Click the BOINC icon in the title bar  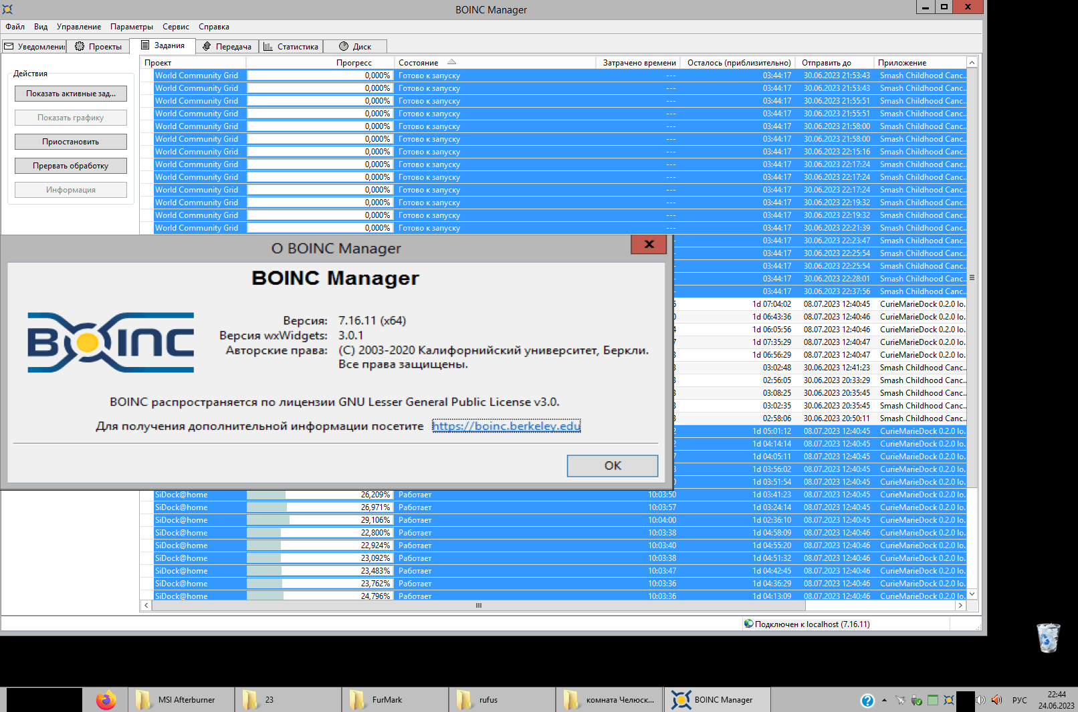coord(7,9)
